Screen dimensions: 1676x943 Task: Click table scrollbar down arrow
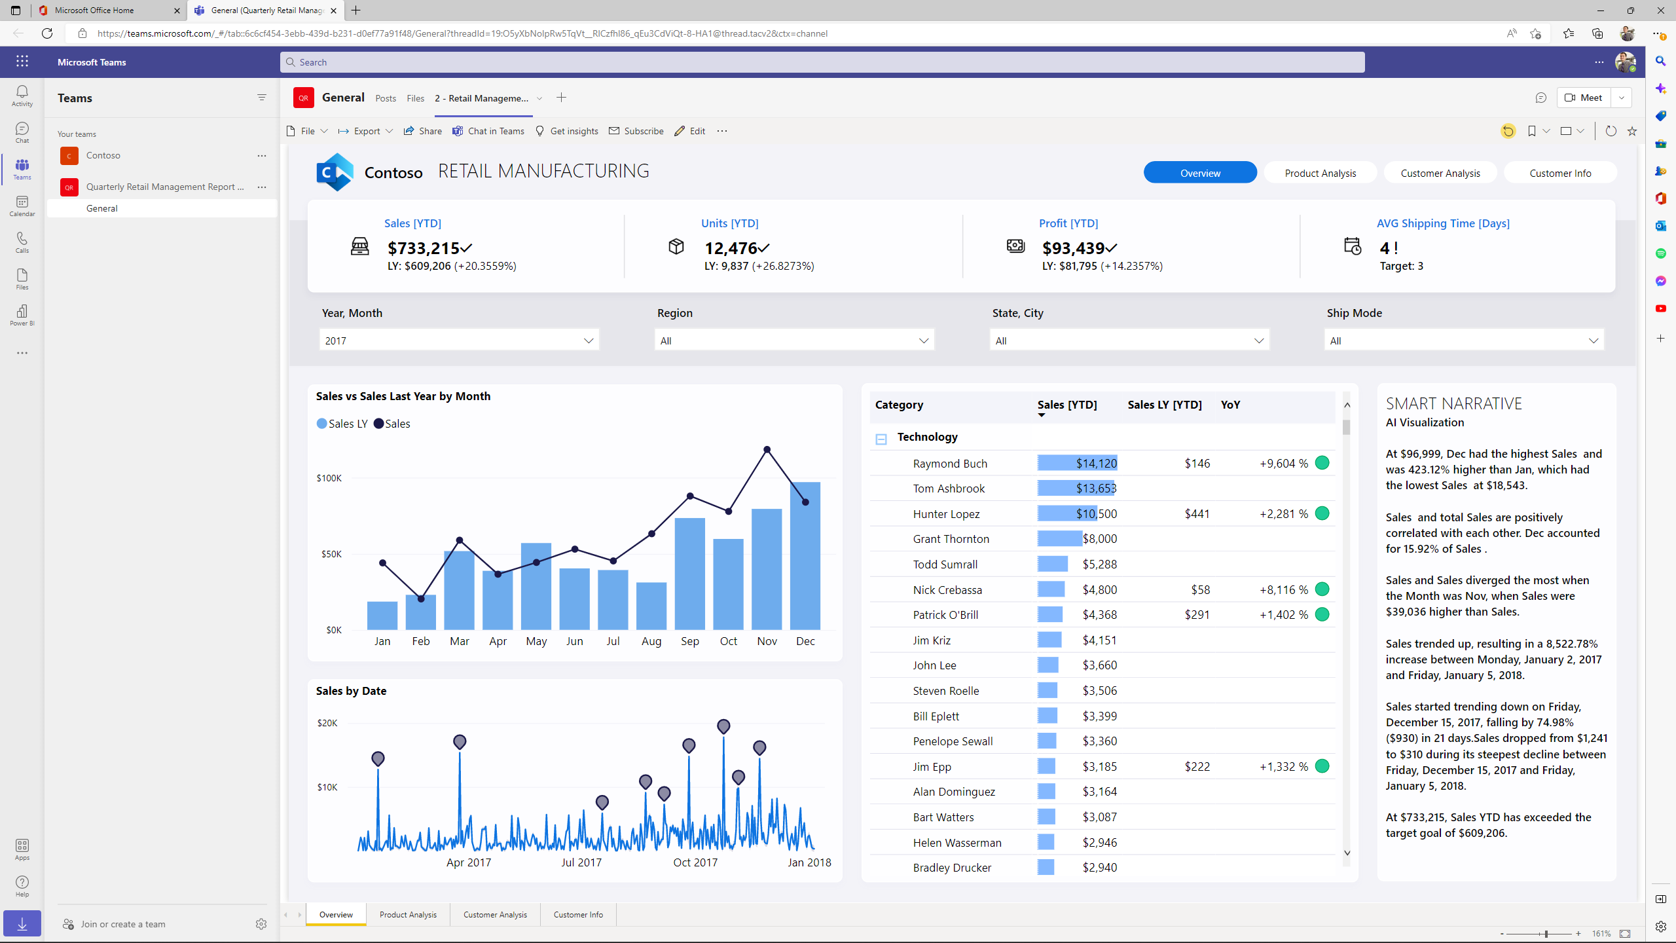point(1347,853)
